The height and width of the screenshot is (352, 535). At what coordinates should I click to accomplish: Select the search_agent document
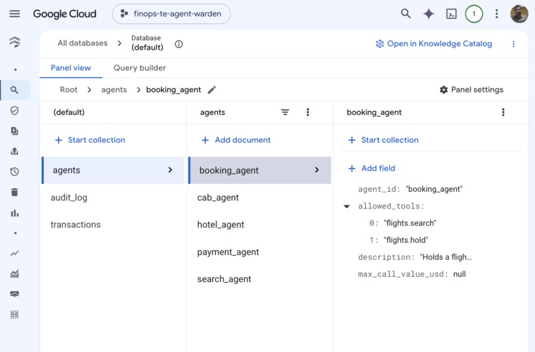[224, 280]
